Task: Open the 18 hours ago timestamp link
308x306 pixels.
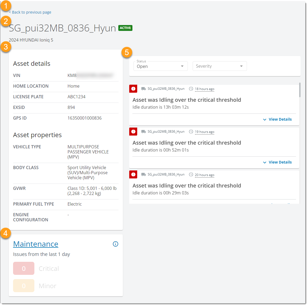Action: [204, 89]
